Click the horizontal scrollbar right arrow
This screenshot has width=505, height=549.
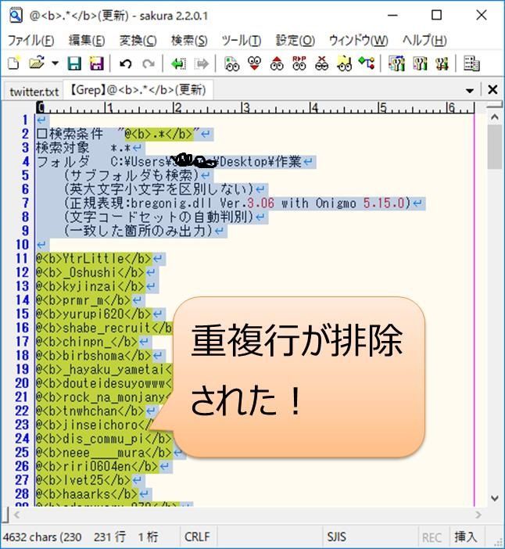pyautogui.click(x=478, y=515)
